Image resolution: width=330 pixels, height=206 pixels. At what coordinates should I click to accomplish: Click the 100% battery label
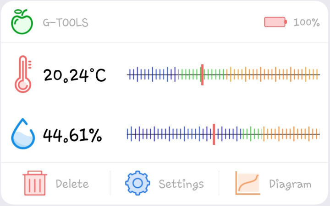(x=306, y=22)
